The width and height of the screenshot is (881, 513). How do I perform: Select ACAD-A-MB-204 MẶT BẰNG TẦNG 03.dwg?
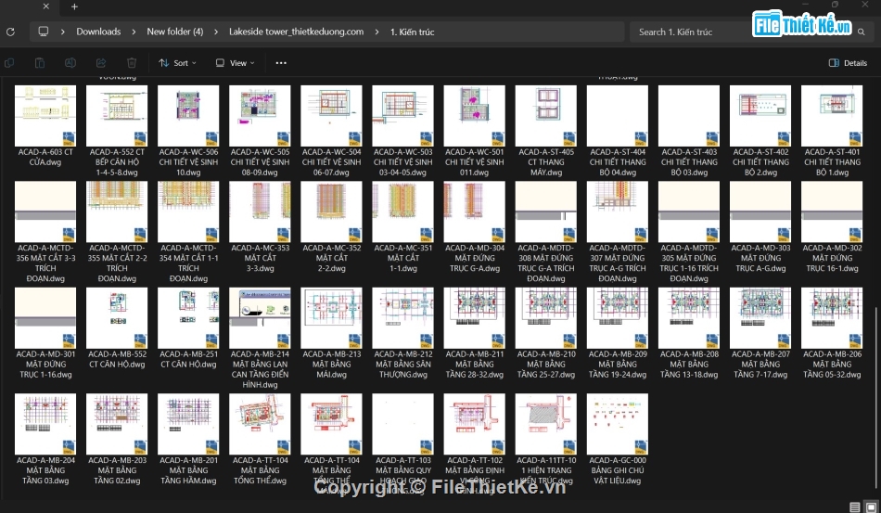(x=45, y=440)
